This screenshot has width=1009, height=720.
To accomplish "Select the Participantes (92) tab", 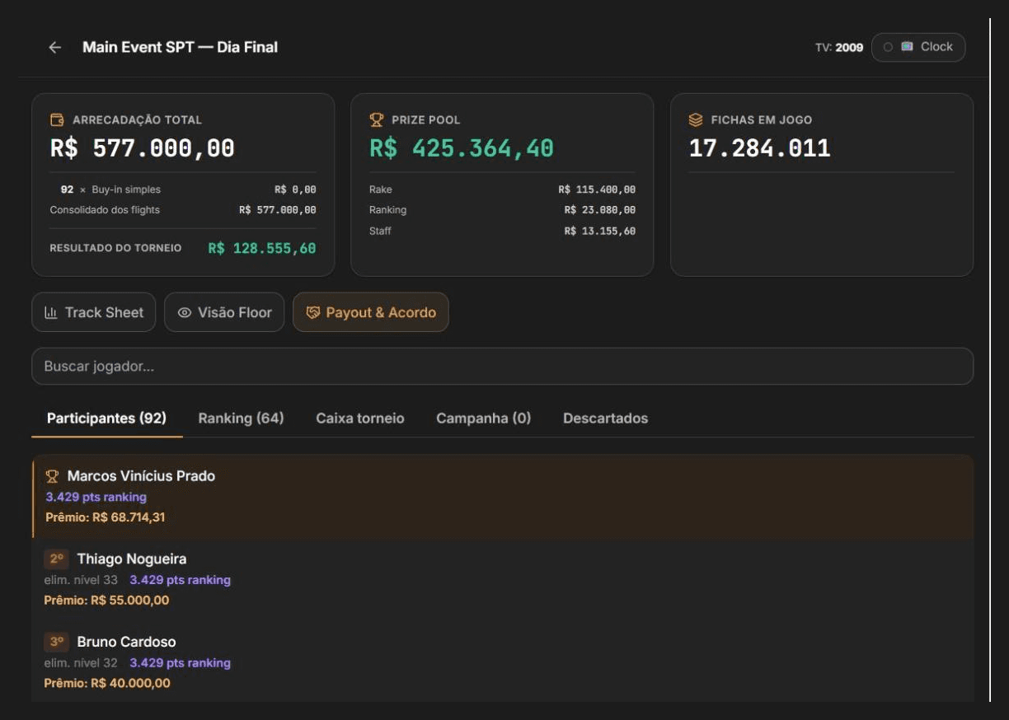I will pyautogui.click(x=106, y=418).
